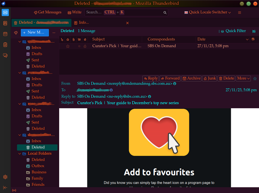The width and height of the screenshot is (259, 193).
Task: Open Settings gear in spaces toolbar
Action: click(x=5, y=177)
